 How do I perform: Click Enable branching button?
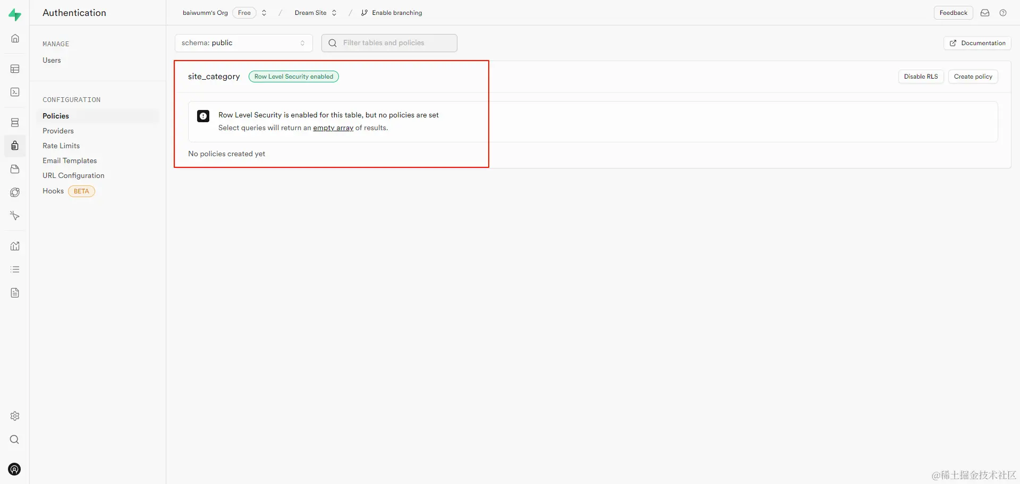pos(392,13)
